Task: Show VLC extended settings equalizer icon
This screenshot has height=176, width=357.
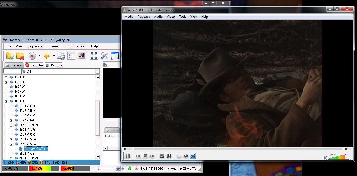Action: [169, 156]
